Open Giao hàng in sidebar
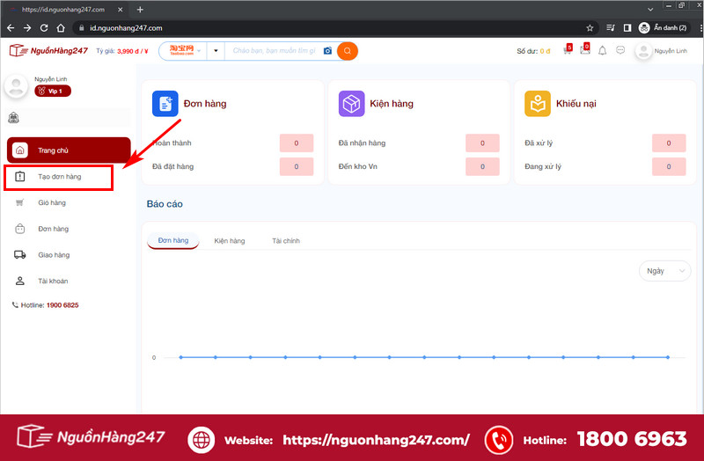The height and width of the screenshot is (461, 704). coord(54,255)
